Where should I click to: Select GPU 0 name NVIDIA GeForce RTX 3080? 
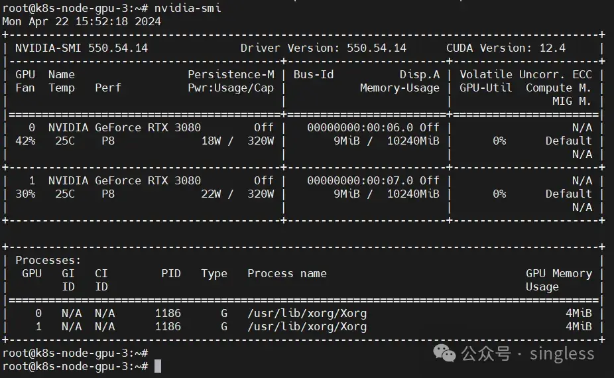[x=125, y=128]
